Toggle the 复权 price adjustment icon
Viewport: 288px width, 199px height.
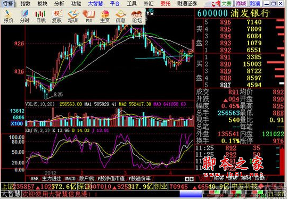click(x=56, y=16)
